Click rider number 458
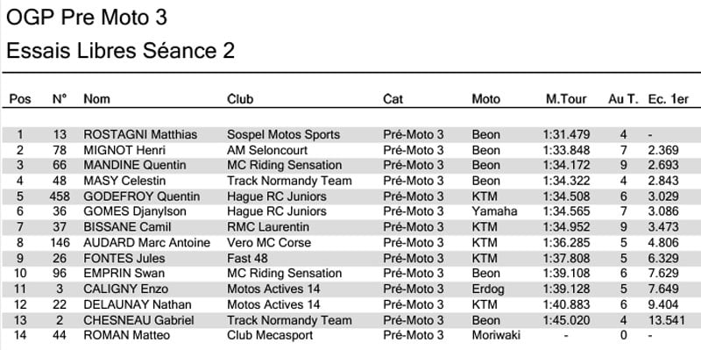The image size is (701, 350). pyautogui.click(x=60, y=196)
